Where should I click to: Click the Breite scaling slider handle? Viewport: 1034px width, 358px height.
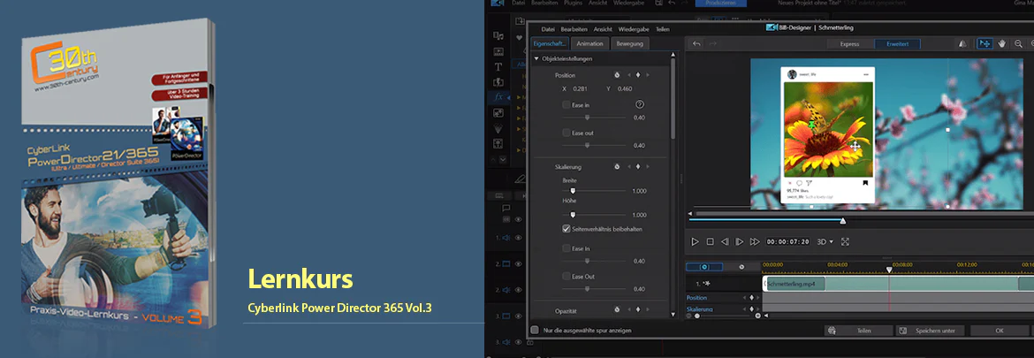(573, 191)
